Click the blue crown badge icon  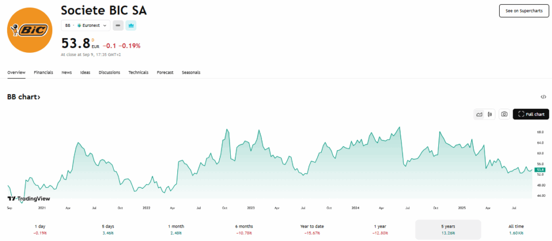pyautogui.click(x=131, y=25)
